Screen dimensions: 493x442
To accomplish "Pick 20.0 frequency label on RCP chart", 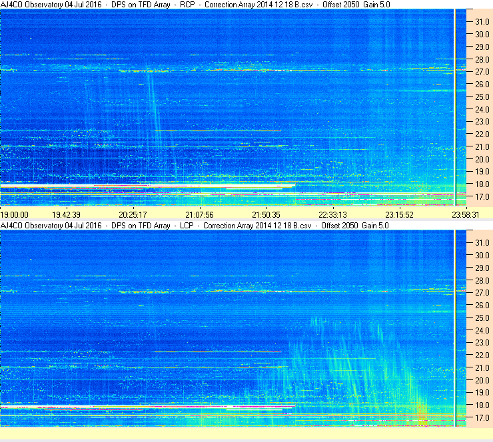I will click(482, 160).
